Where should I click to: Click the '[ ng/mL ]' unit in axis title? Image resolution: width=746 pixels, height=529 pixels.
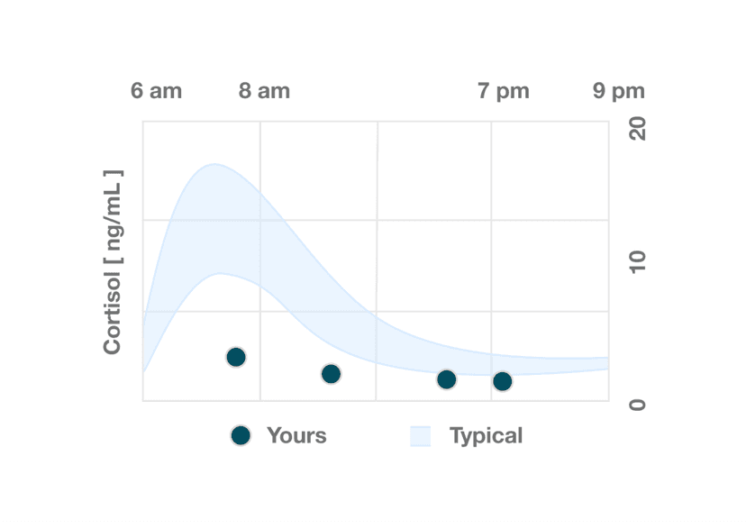[x=112, y=215]
